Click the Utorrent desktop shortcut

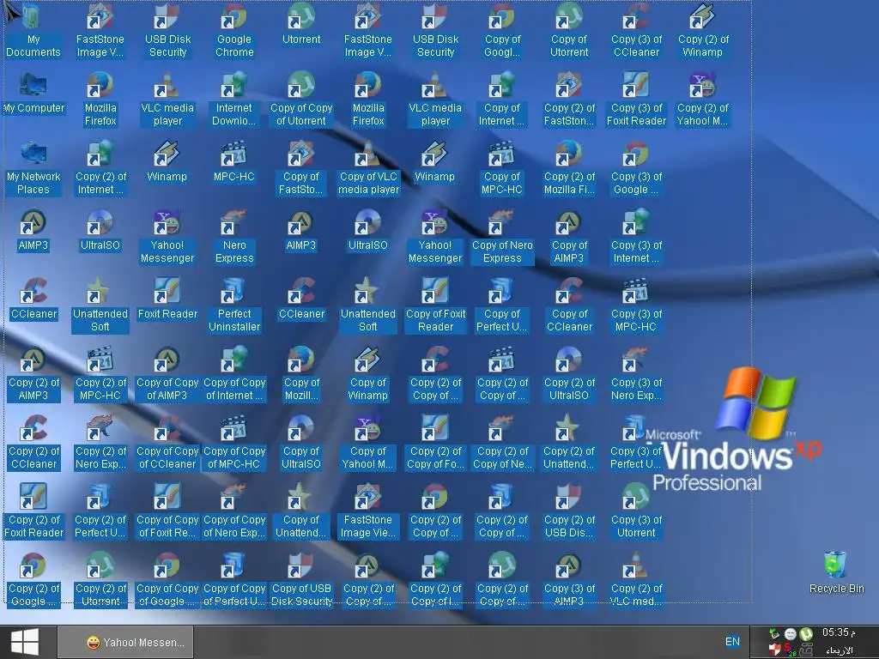click(x=301, y=25)
